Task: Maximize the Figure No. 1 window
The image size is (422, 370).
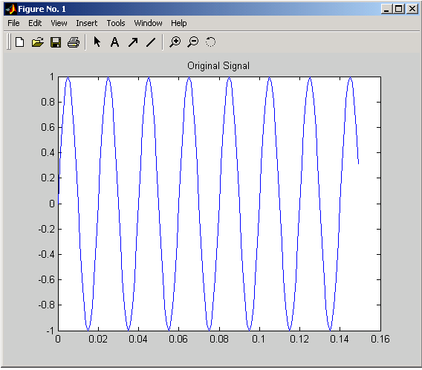Action: click(398, 9)
